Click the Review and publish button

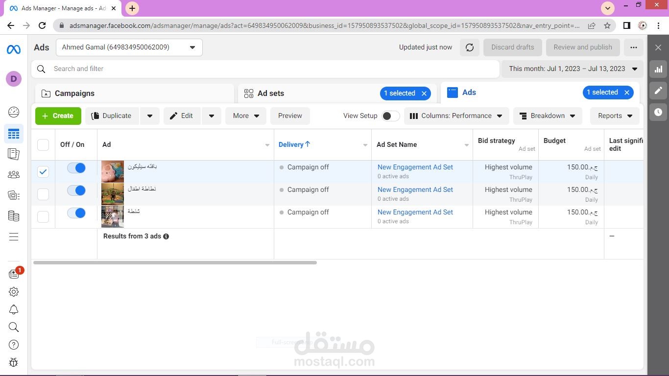tap(583, 47)
